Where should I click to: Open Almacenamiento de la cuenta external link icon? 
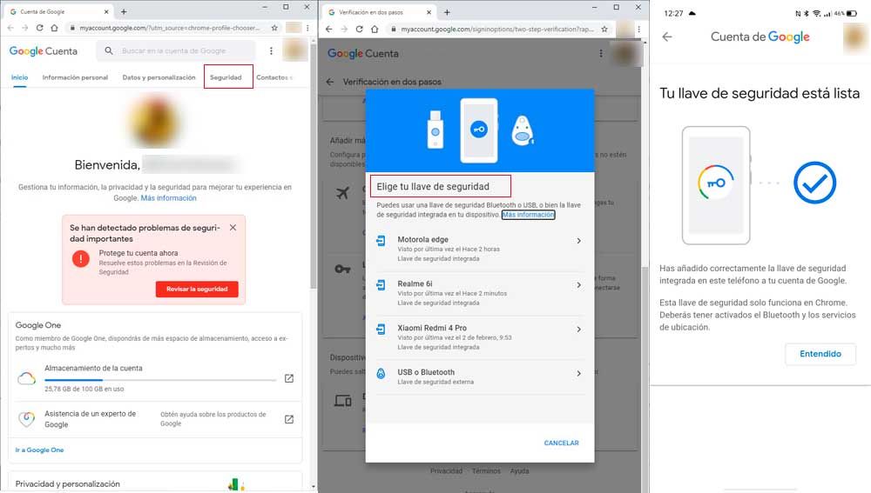pyautogui.click(x=289, y=378)
